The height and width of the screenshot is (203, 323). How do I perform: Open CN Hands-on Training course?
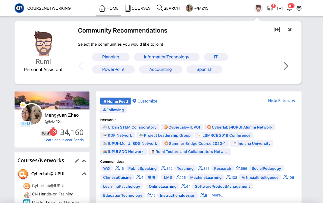(53, 194)
